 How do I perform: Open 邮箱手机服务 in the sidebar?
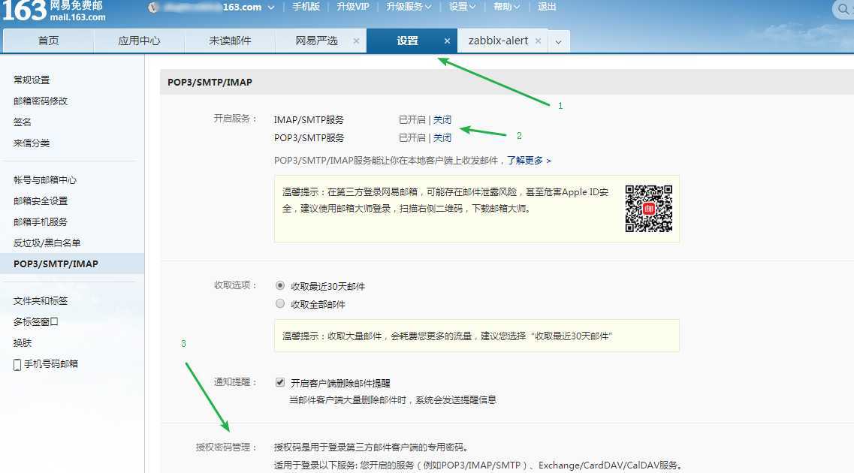(41, 222)
